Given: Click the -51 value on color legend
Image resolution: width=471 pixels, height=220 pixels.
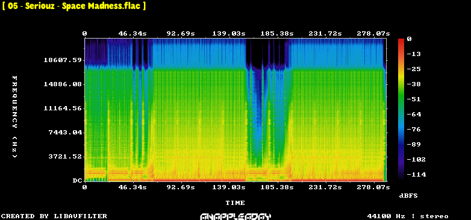Looking at the screenshot, I should click(414, 99).
